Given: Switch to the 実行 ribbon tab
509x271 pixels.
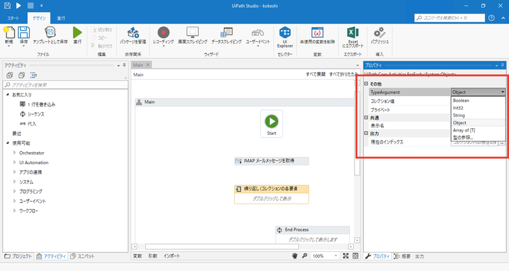Looking at the screenshot, I should click(61, 18).
